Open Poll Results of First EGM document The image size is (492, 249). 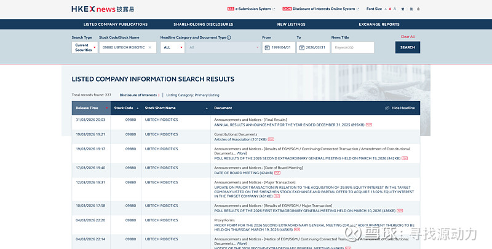click(x=304, y=211)
